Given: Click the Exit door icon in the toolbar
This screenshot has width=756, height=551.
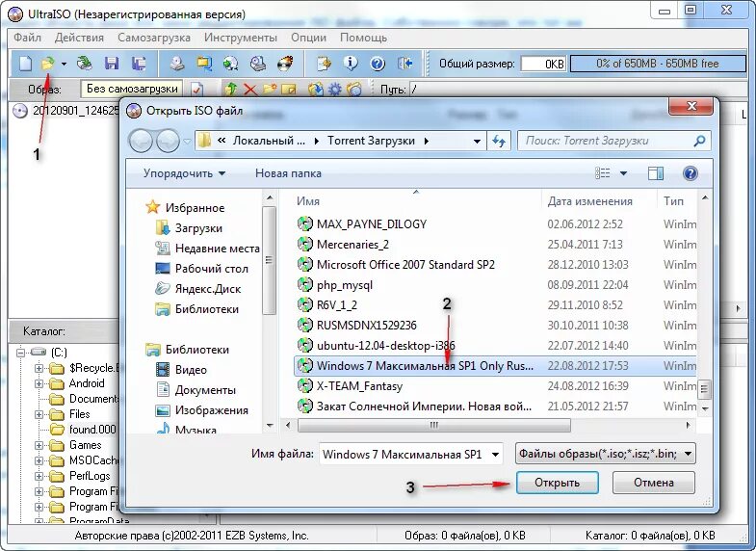Looking at the screenshot, I should tap(405, 64).
